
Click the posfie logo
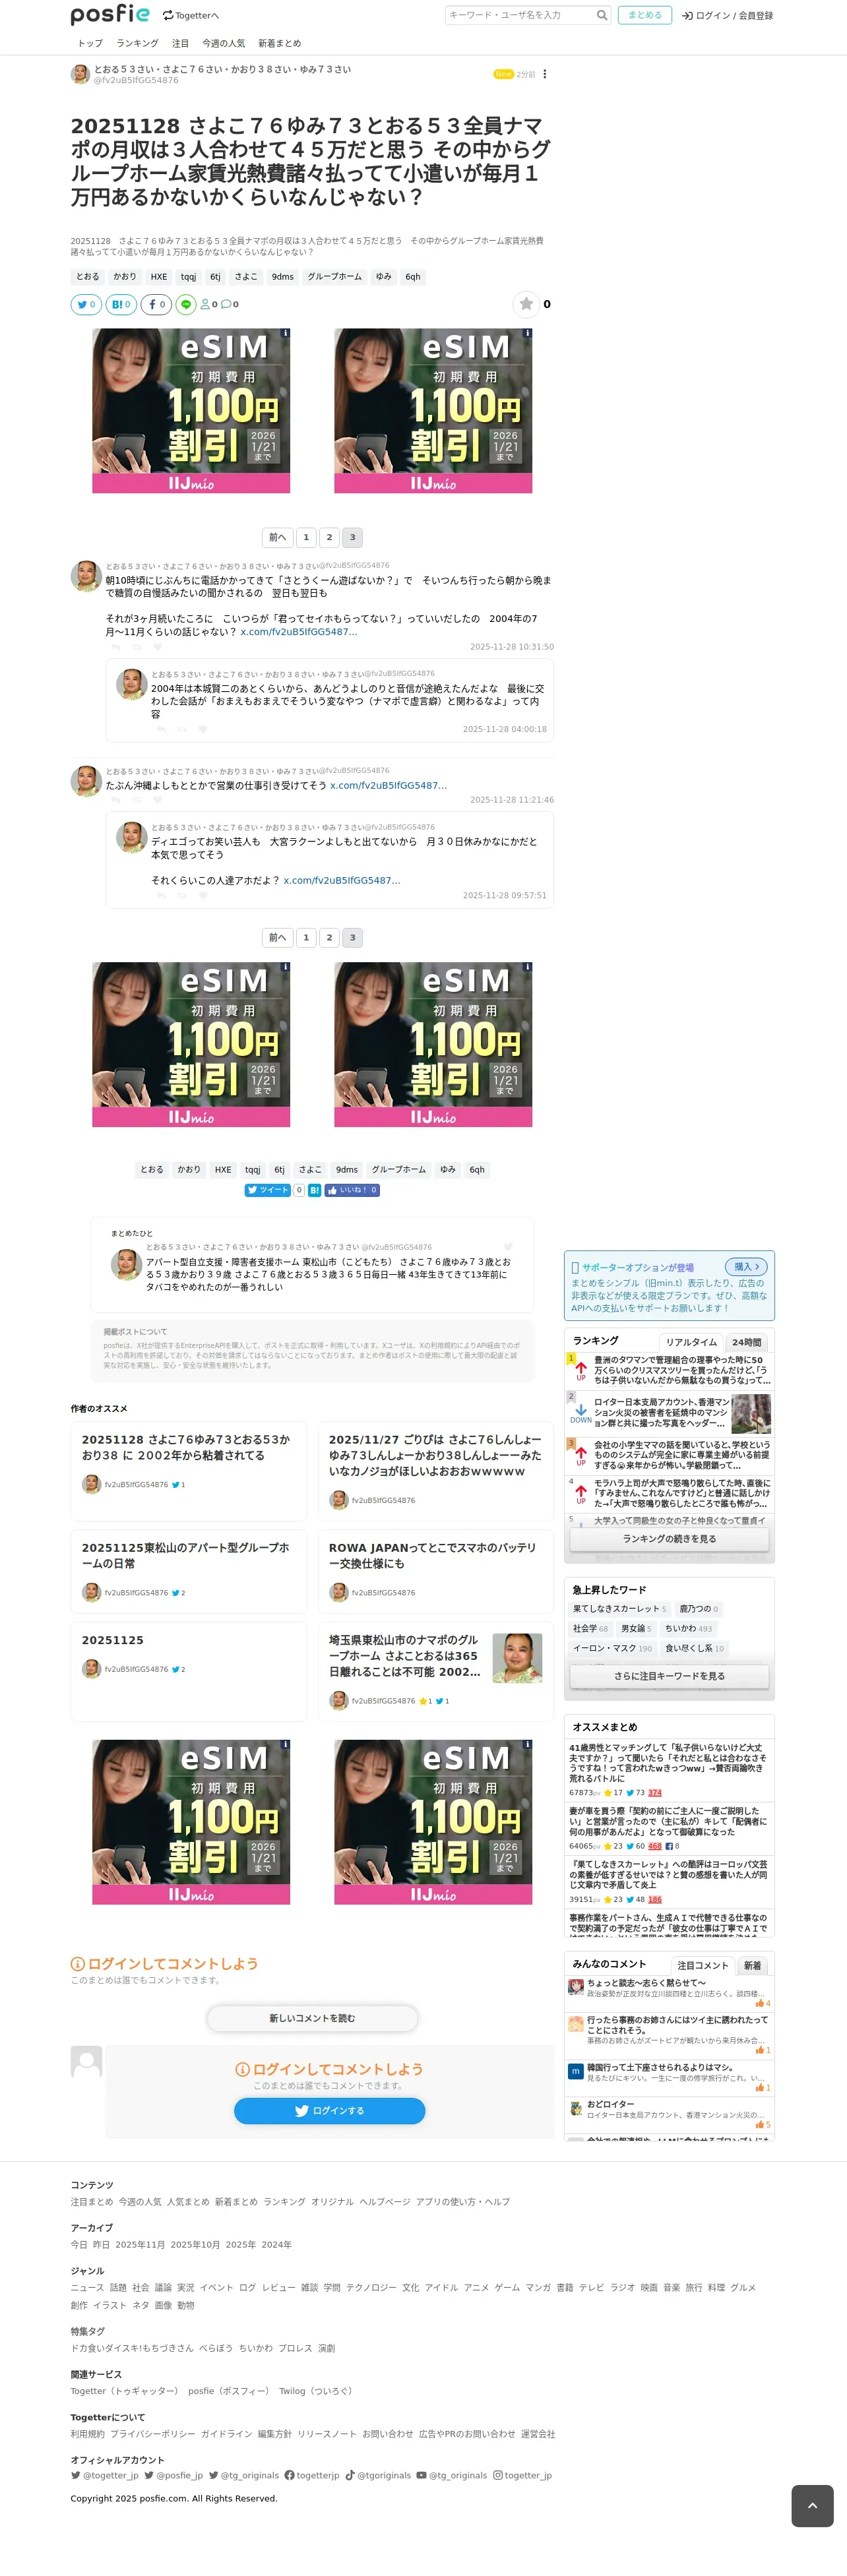tap(110, 14)
